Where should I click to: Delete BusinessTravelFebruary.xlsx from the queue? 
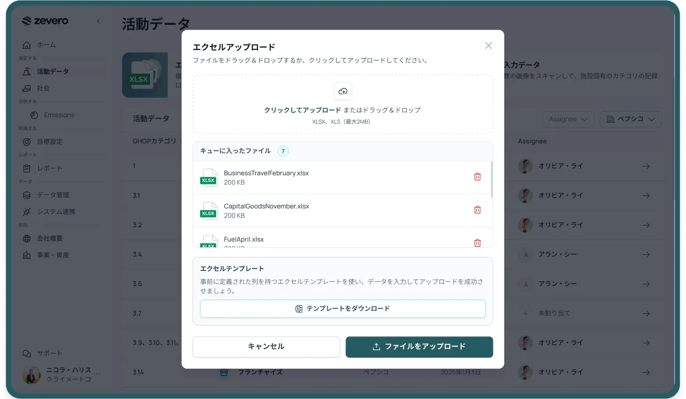click(x=477, y=176)
